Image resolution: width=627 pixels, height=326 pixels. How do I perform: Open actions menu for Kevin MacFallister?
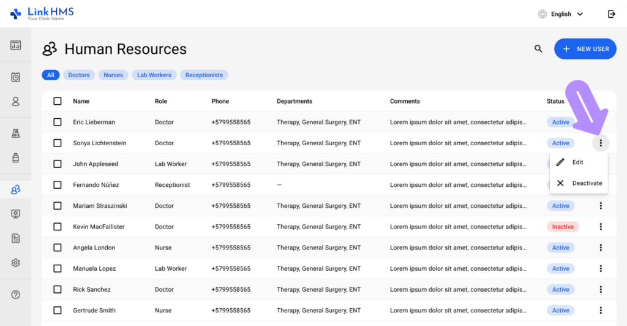coord(601,226)
